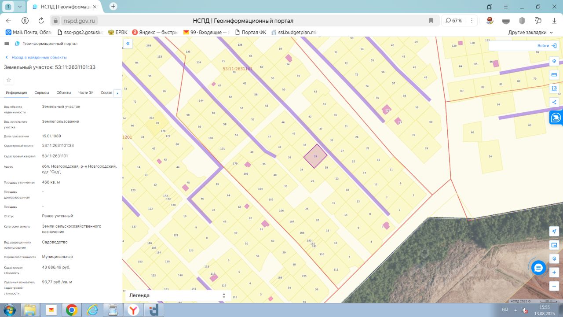Open the Другие закладки bookmarks folder
This screenshot has width=563, height=317.
[x=530, y=32]
